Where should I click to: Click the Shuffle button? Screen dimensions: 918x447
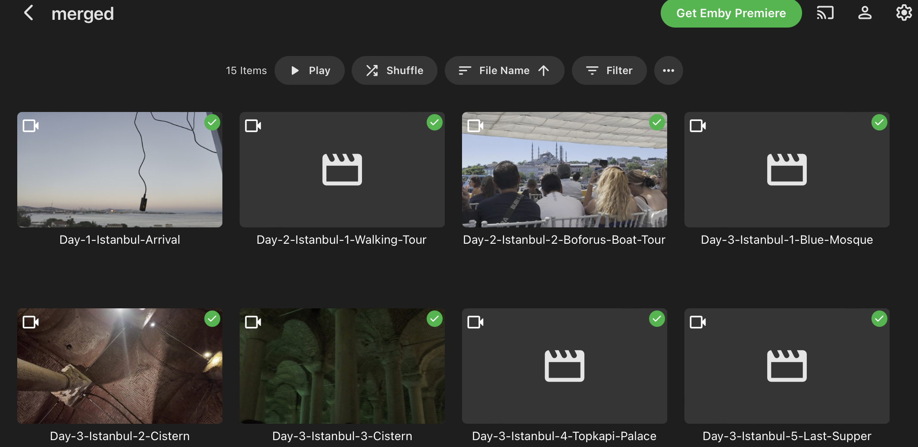click(394, 71)
